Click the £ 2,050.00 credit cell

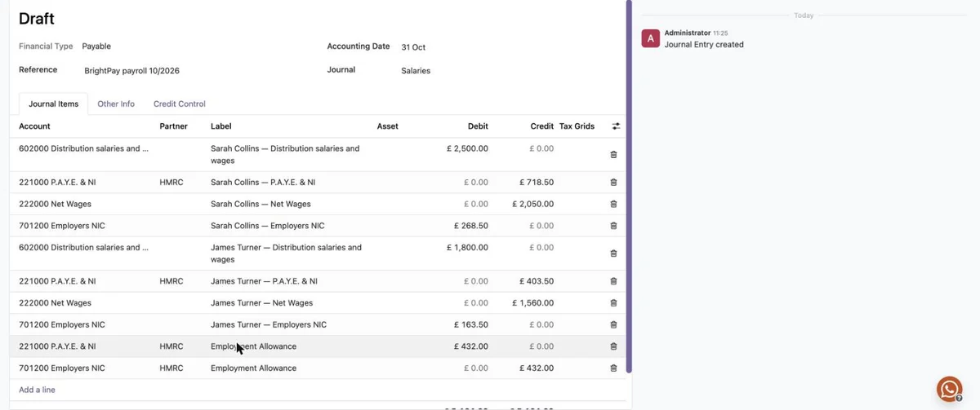(x=532, y=205)
